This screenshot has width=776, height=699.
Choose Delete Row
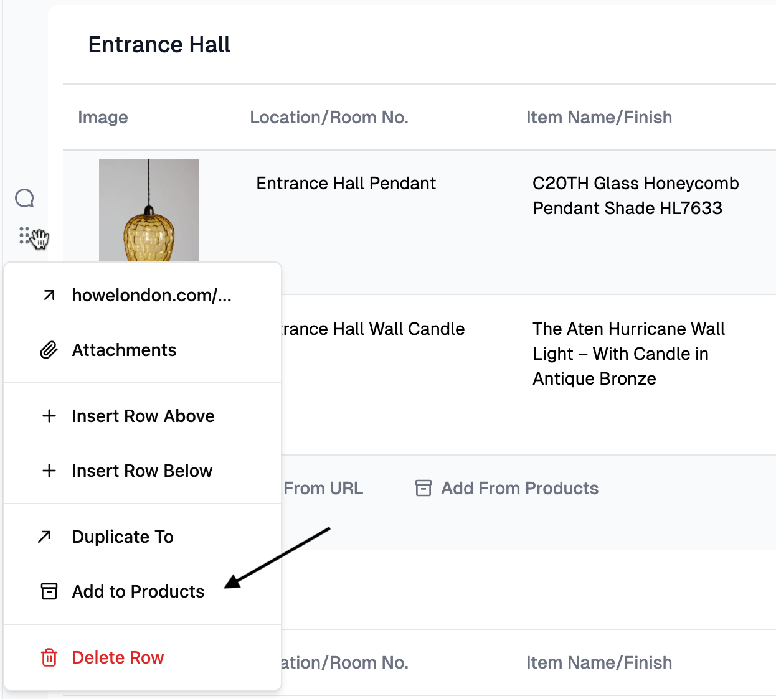coord(118,657)
